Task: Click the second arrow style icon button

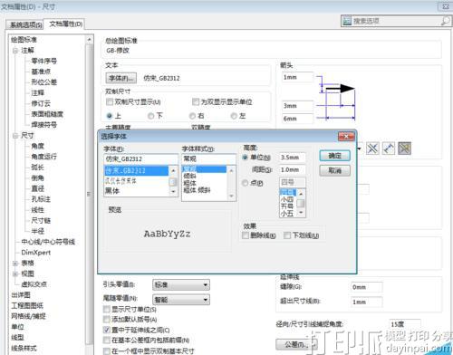Action: (389, 149)
